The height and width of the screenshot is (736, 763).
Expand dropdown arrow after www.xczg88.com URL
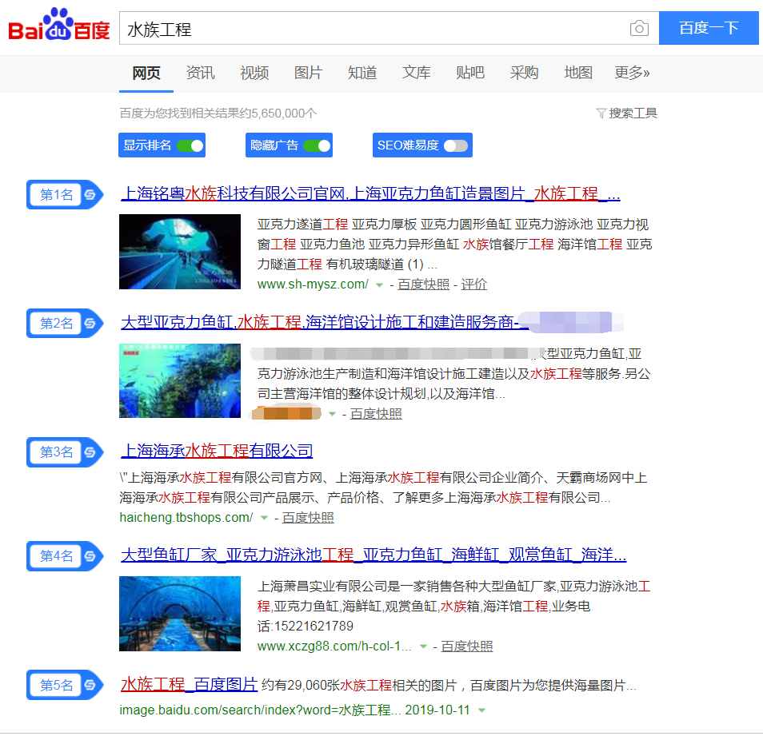coord(423,647)
